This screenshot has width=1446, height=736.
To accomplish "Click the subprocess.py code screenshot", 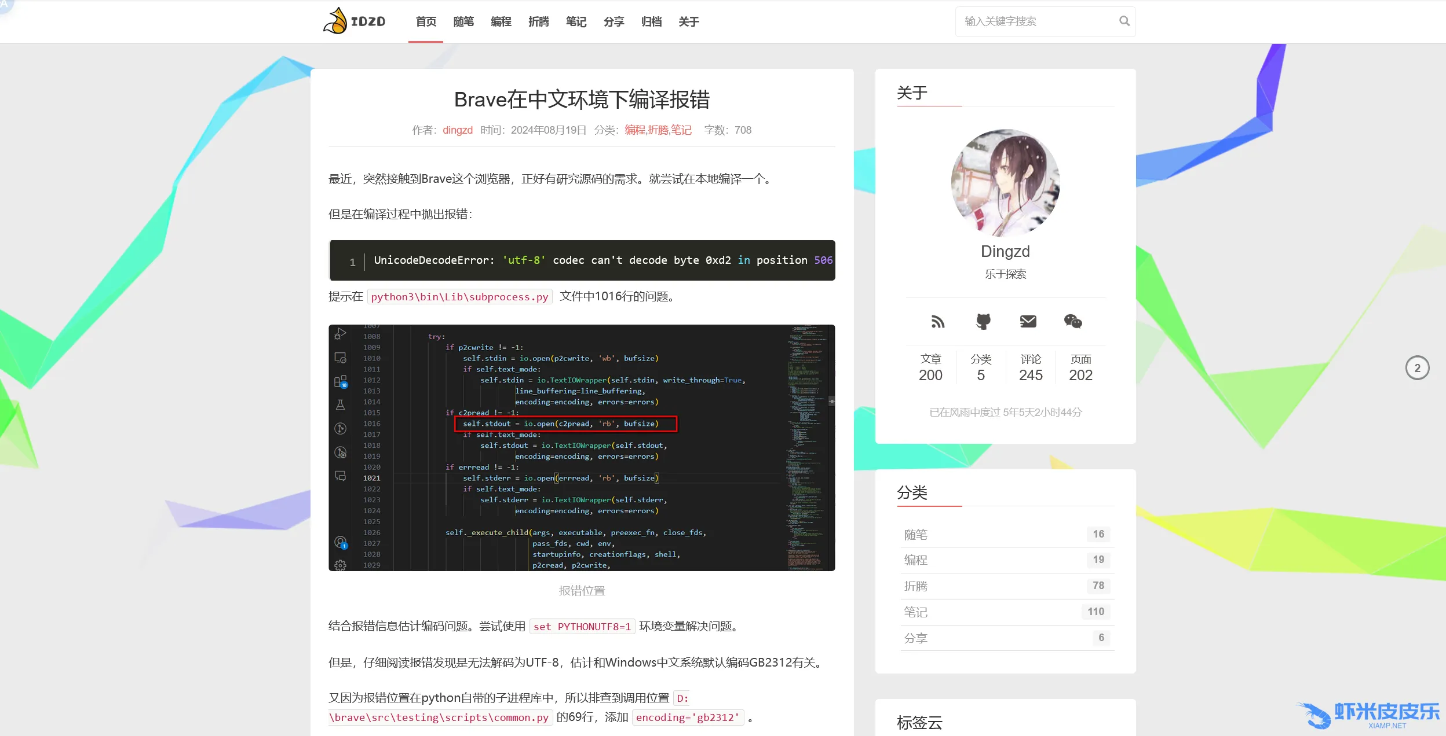I will pyautogui.click(x=581, y=448).
